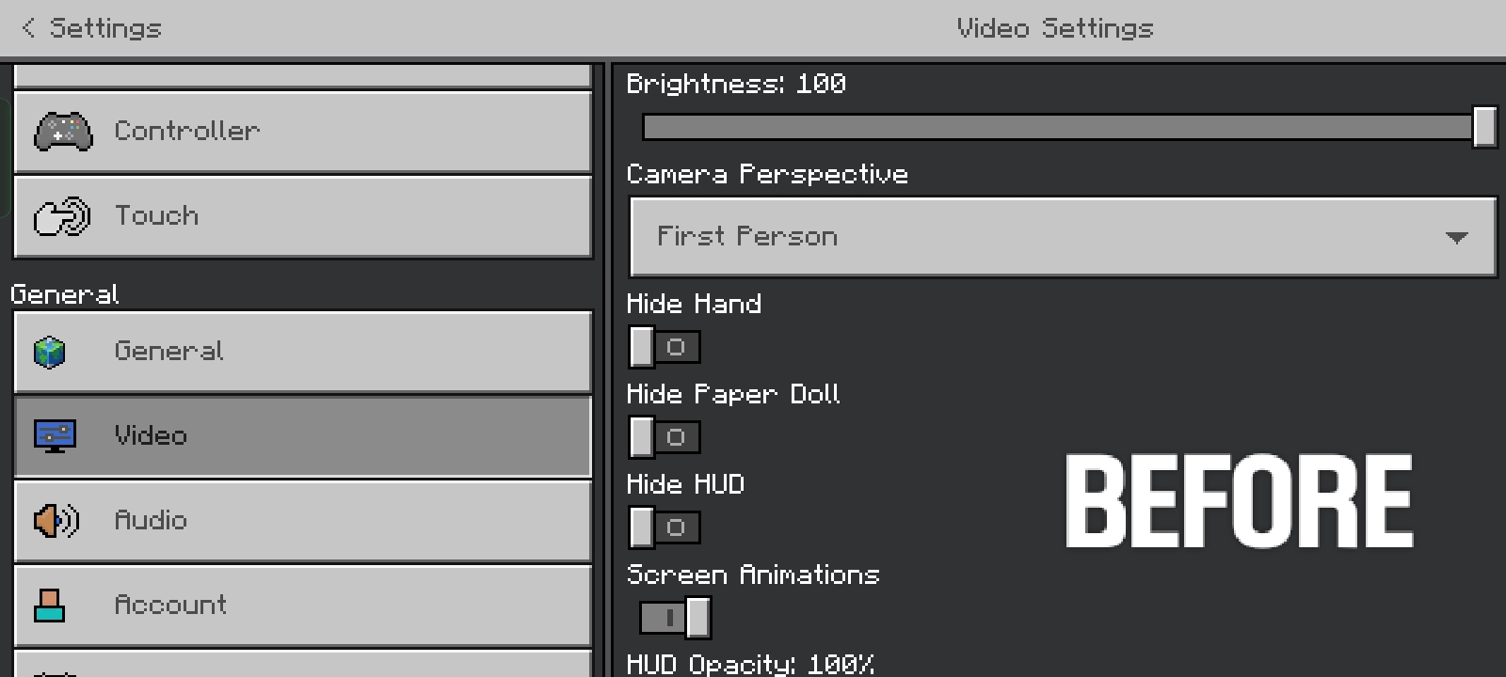
Task: Open the Audio settings tab
Action: tap(303, 521)
